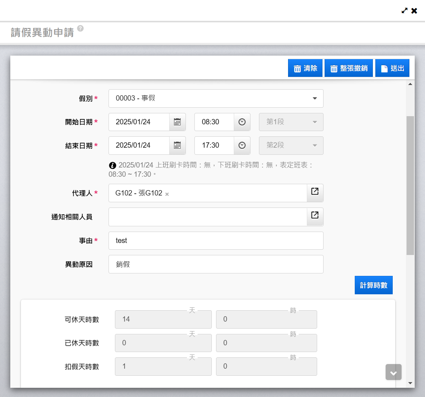Open the 假別 dropdown

(x=216, y=98)
